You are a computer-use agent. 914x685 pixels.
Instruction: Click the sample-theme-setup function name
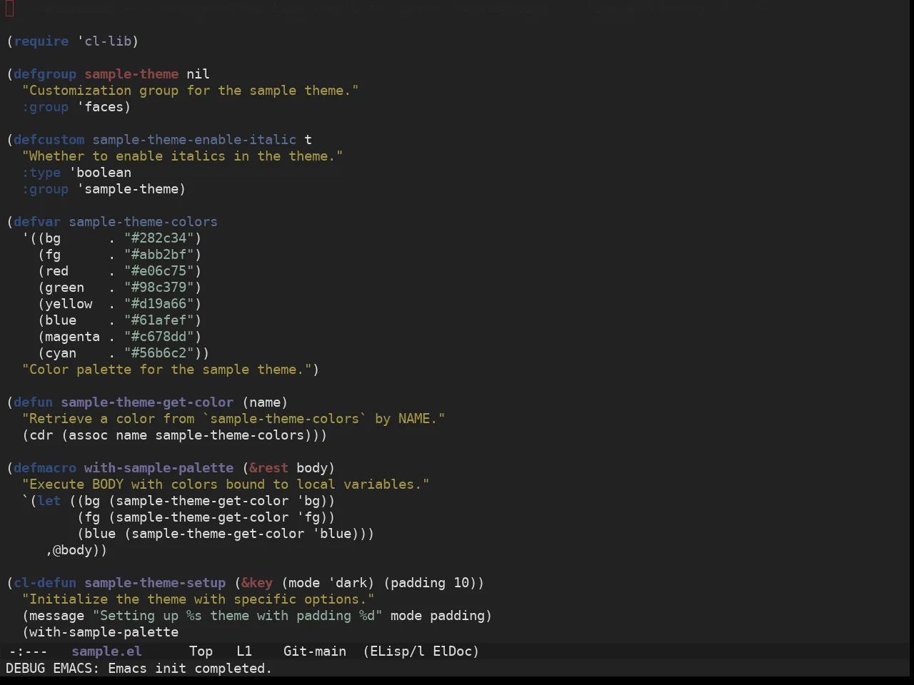click(x=155, y=583)
